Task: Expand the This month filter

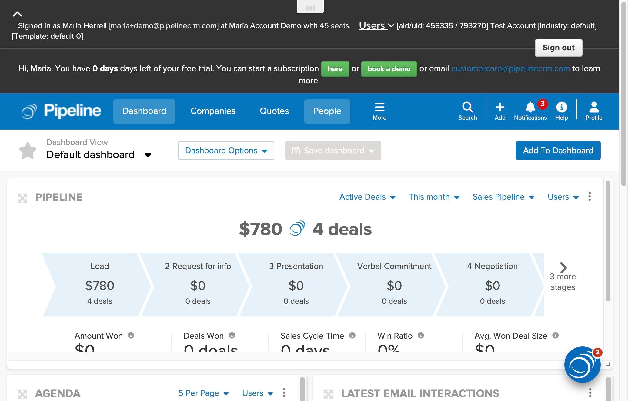Action: 434,197
